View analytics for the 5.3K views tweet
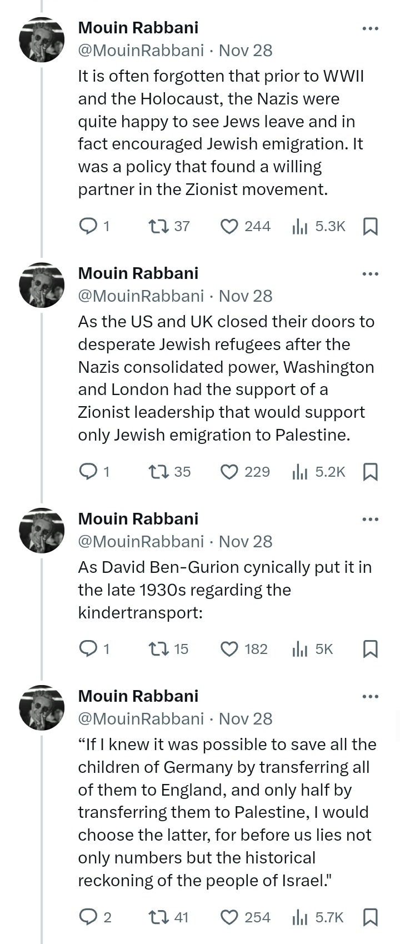Image resolution: width=400 pixels, height=944 pixels. click(x=300, y=226)
